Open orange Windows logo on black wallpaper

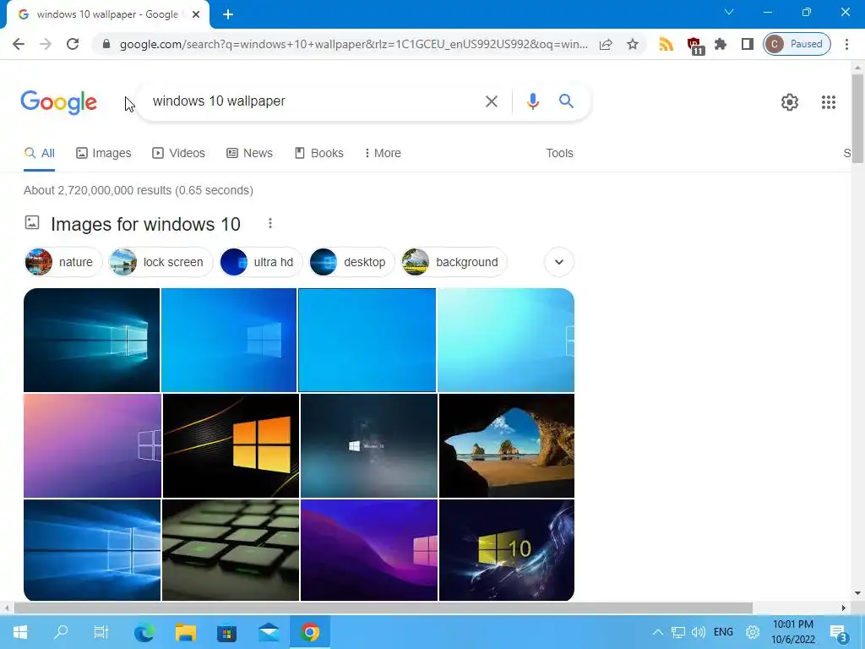[x=231, y=445]
